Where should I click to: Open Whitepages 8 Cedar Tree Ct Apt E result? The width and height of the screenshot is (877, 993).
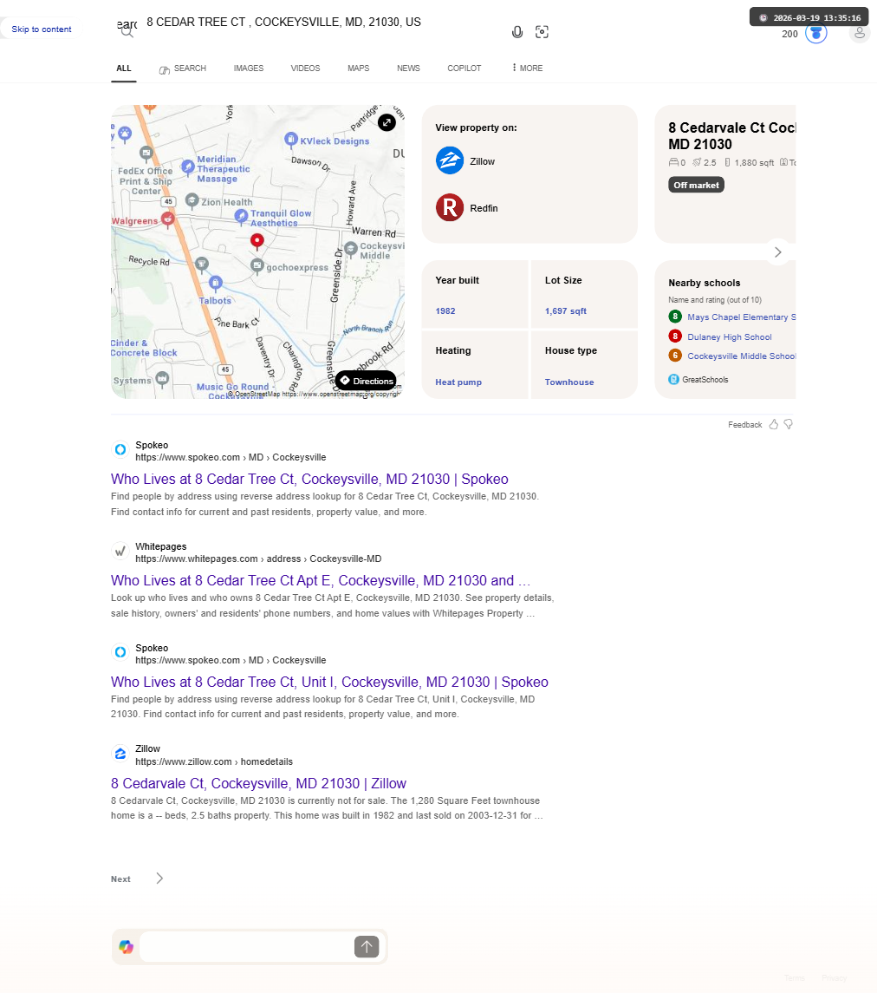(x=321, y=581)
